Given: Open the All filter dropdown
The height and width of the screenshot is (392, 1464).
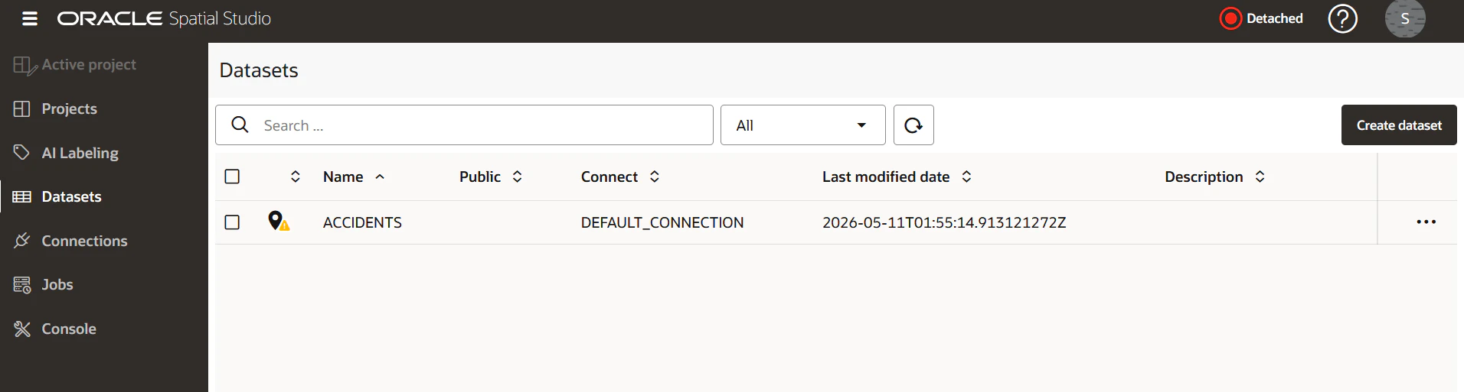Looking at the screenshot, I should [802, 125].
